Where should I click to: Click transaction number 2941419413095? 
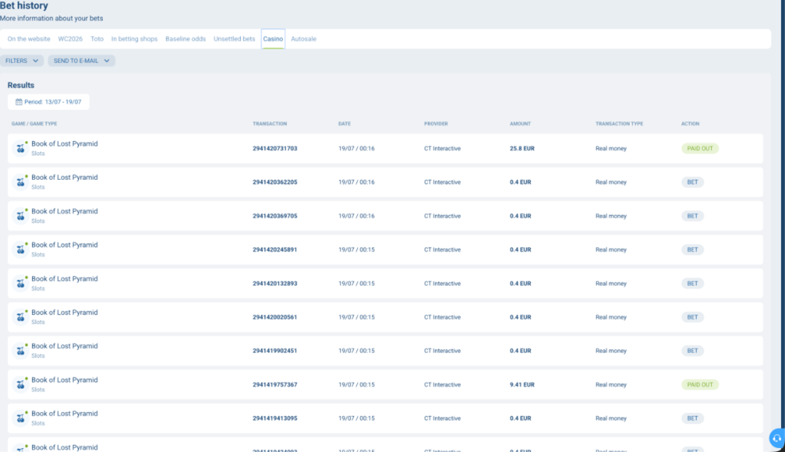pos(275,418)
